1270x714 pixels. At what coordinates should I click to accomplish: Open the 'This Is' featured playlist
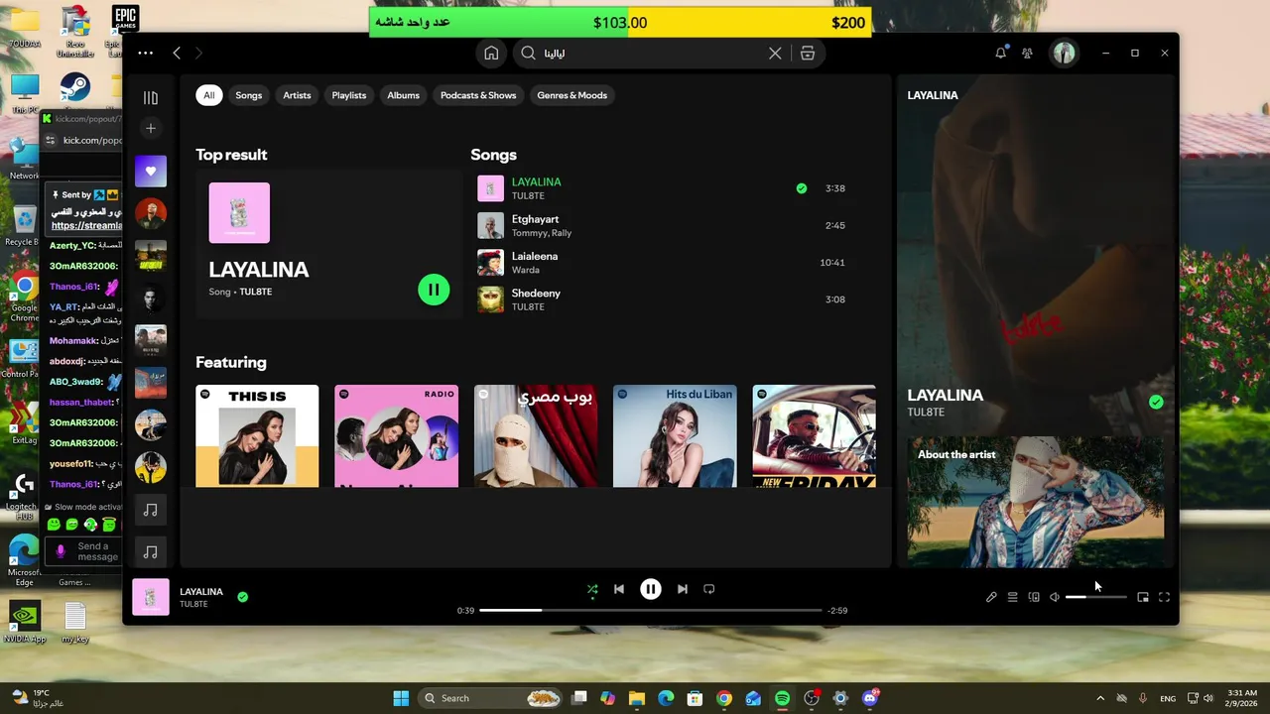[257, 436]
